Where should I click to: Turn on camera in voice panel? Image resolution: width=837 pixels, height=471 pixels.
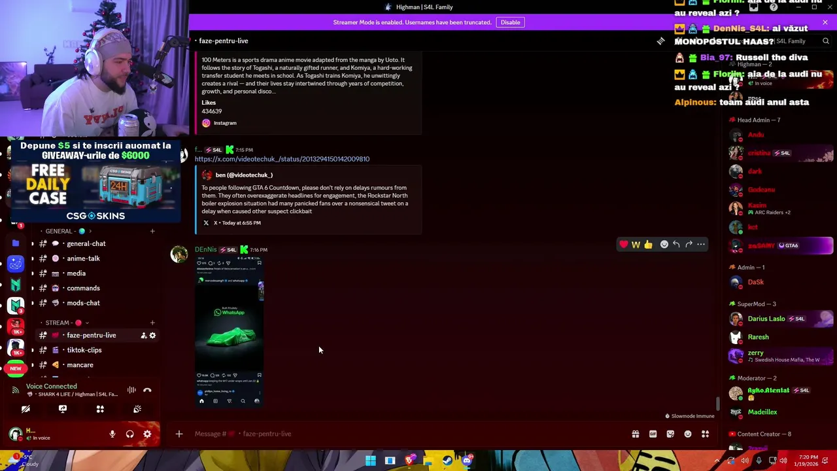pos(26,409)
